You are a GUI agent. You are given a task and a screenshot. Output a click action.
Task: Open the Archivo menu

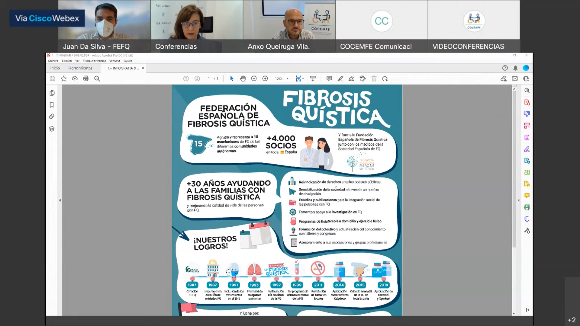tap(53, 61)
